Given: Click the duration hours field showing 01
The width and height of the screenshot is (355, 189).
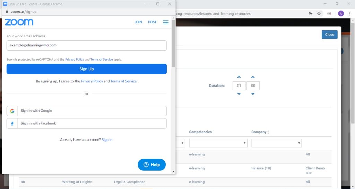Looking at the screenshot, I should 239,86.
